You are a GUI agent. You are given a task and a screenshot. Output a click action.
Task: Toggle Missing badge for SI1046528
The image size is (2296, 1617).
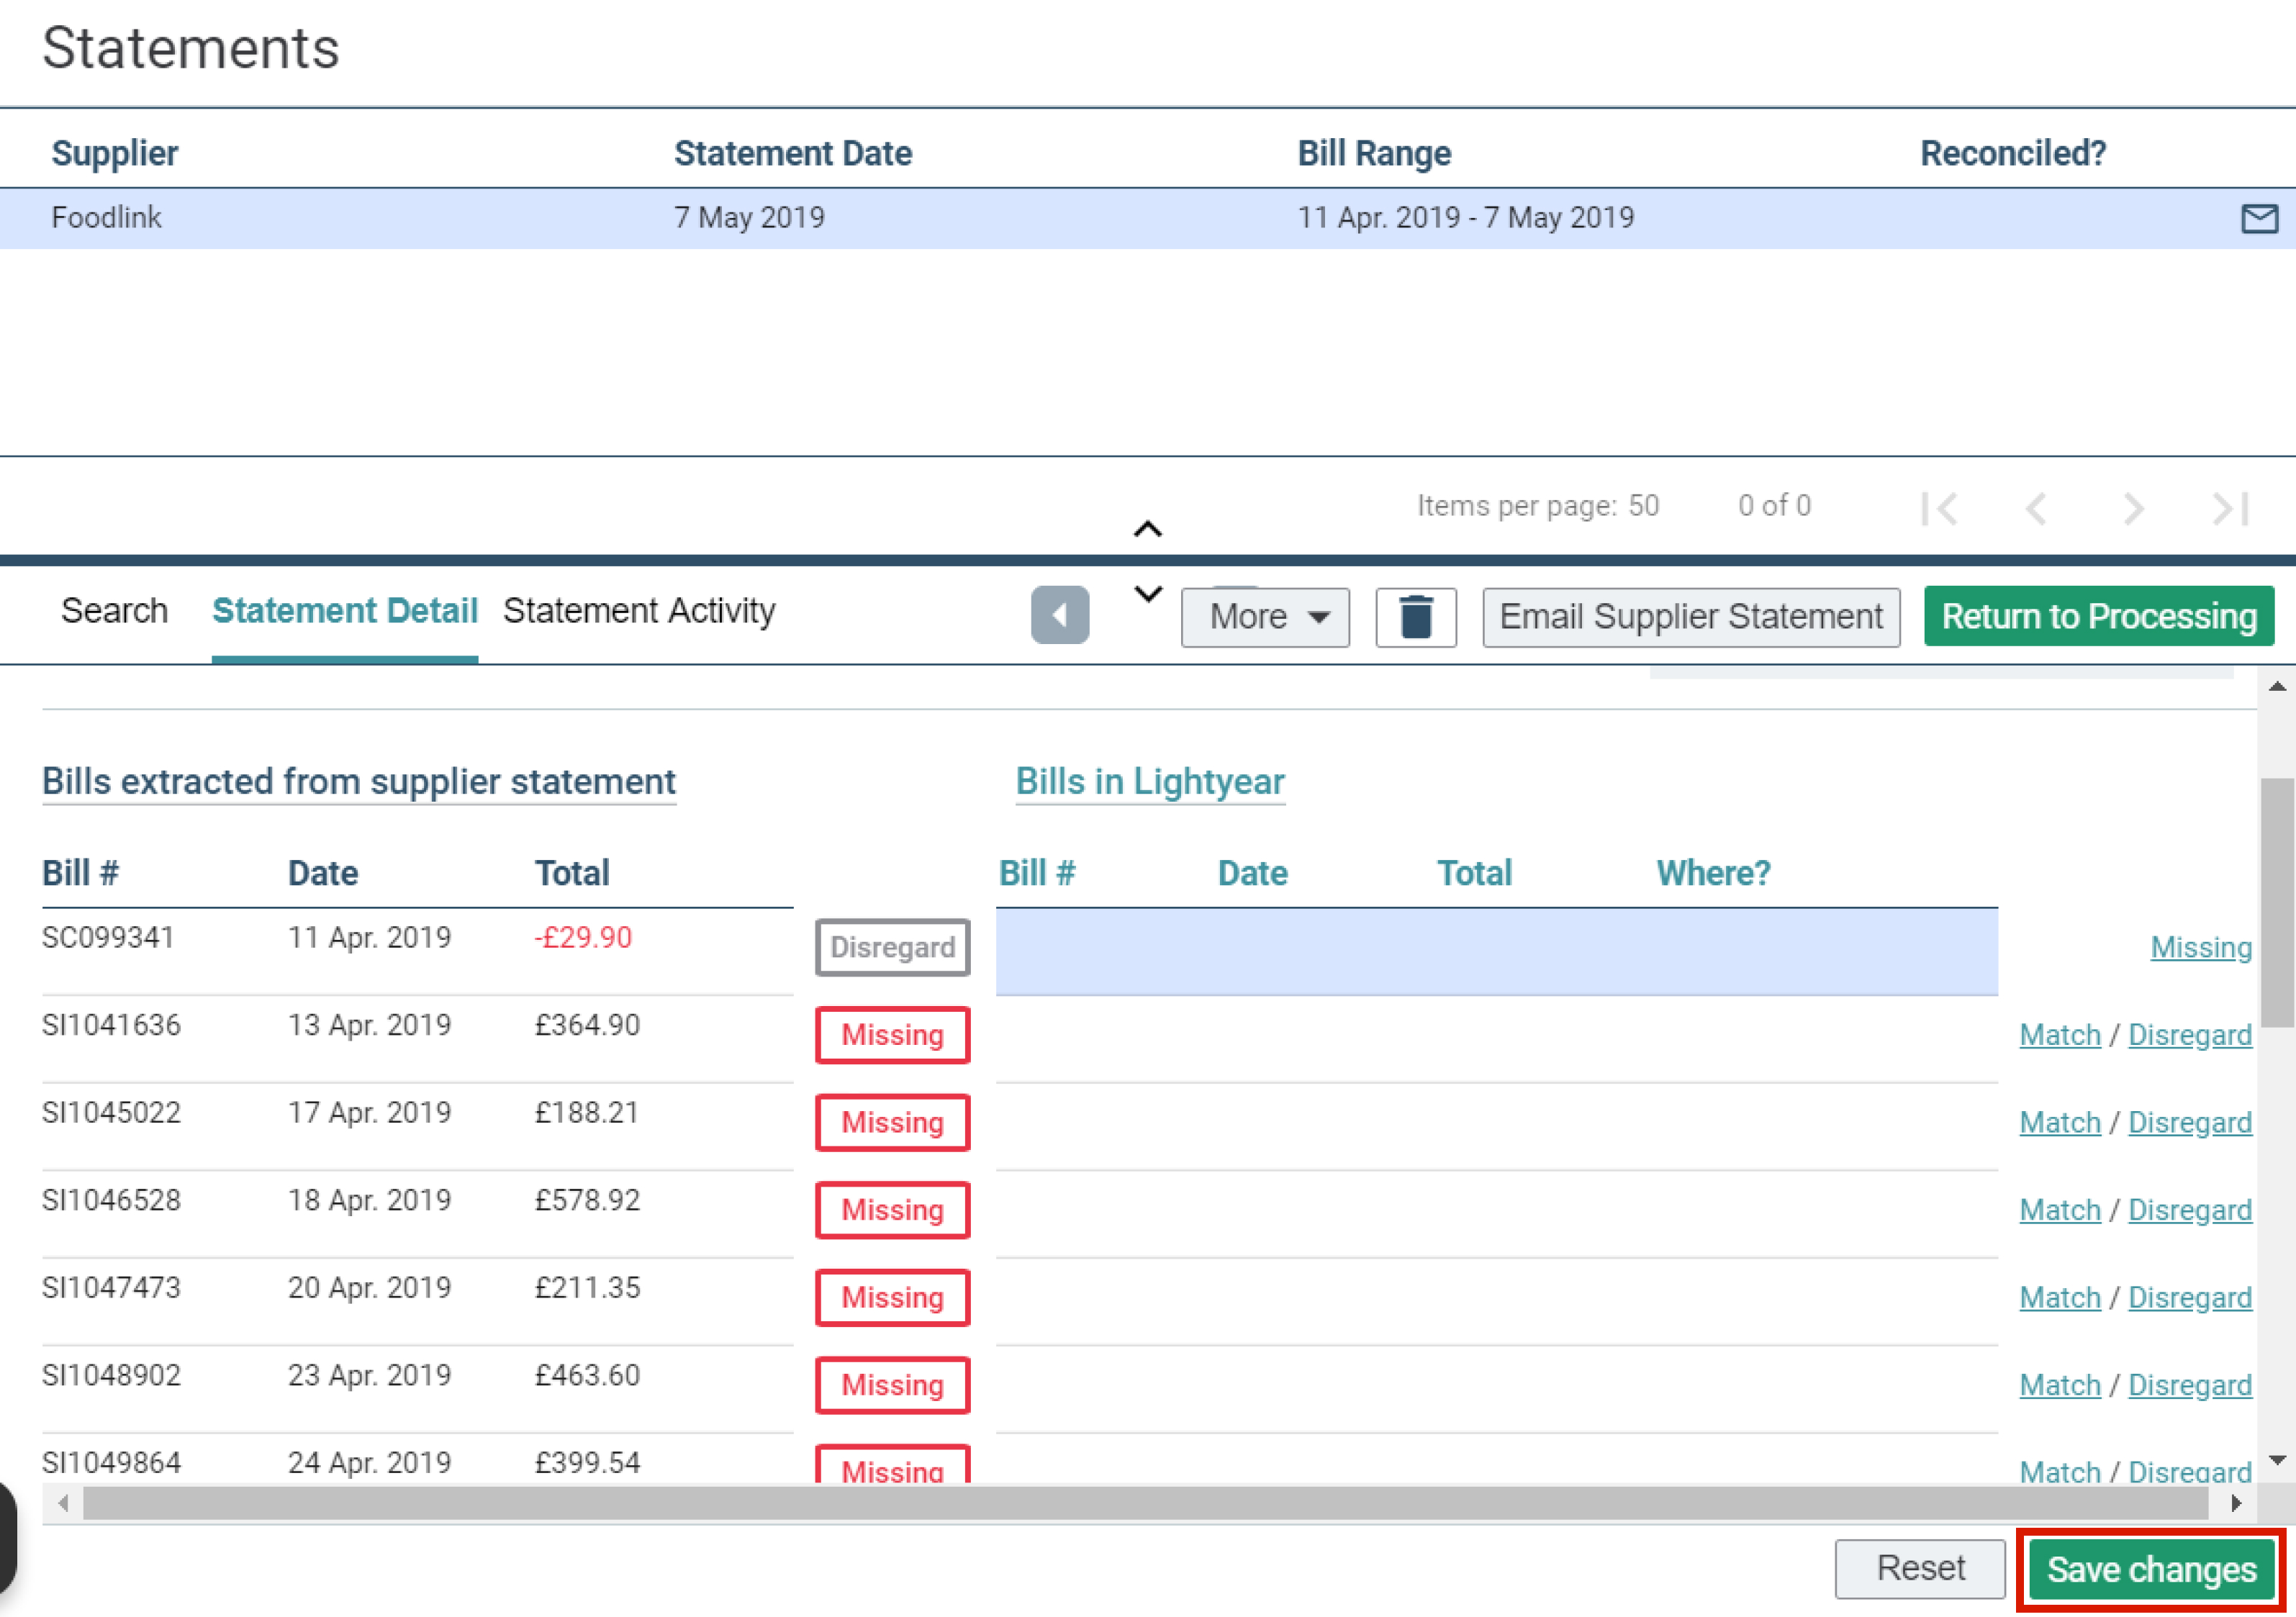tap(892, 1210)
